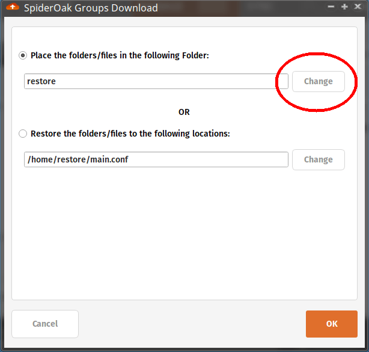The height and width of the screenshot is (352, 369).
Task: Click the blank title bar area right of the title
Action: point(240,8)
